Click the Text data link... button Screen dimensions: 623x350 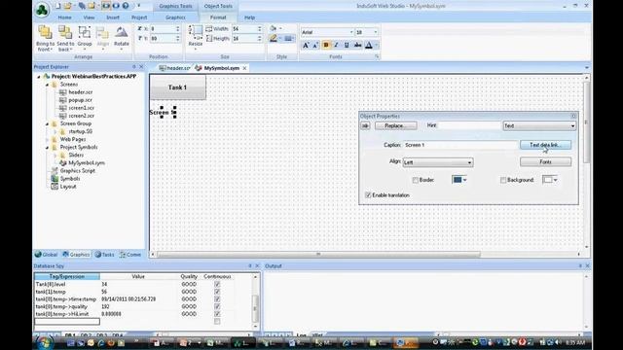[x=545, y=145]
